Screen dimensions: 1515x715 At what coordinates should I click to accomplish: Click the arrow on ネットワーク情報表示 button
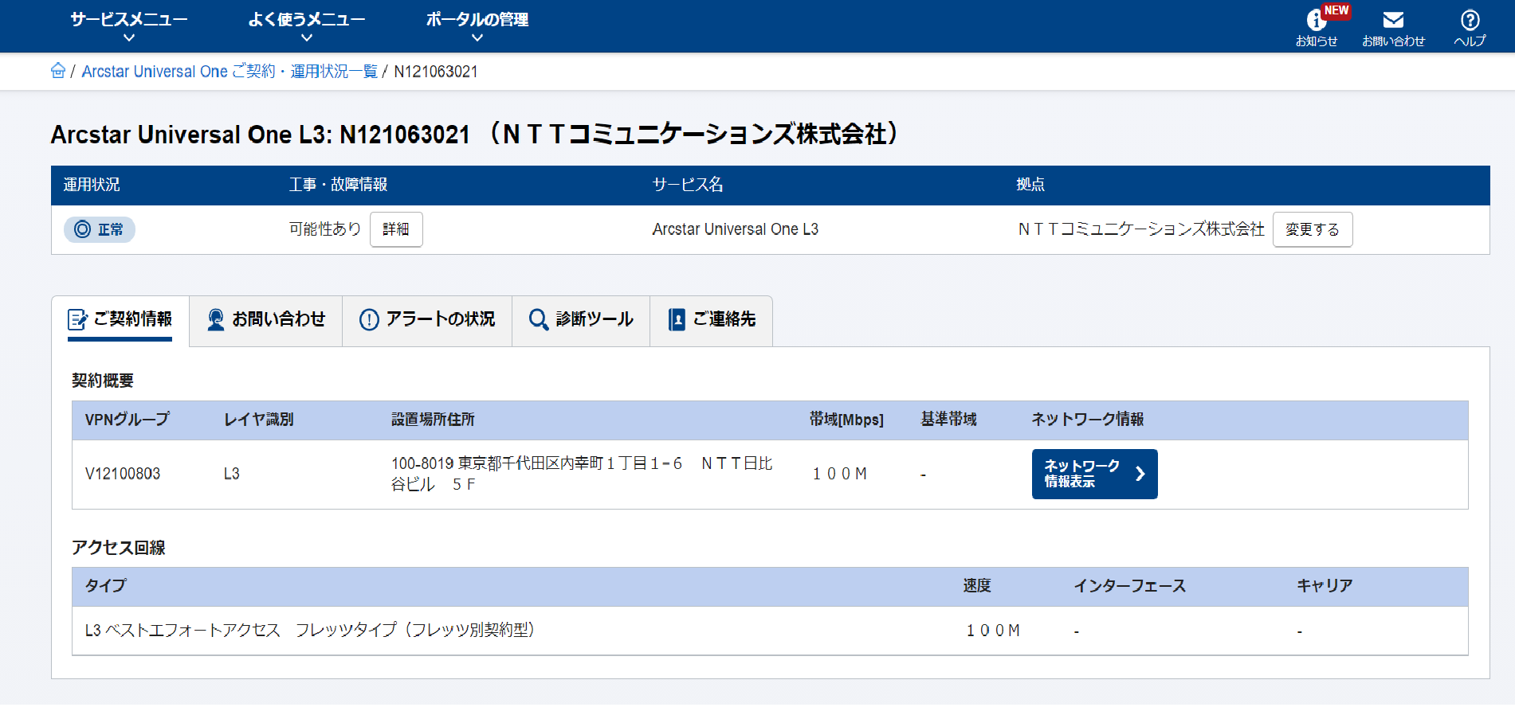tap(1140, 474)
